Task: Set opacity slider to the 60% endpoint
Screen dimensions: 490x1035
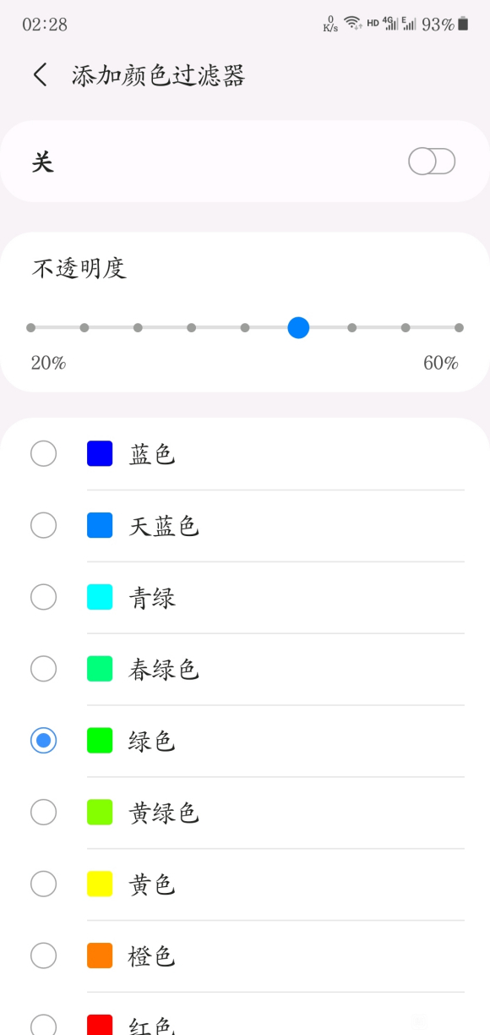Action: 459,327
